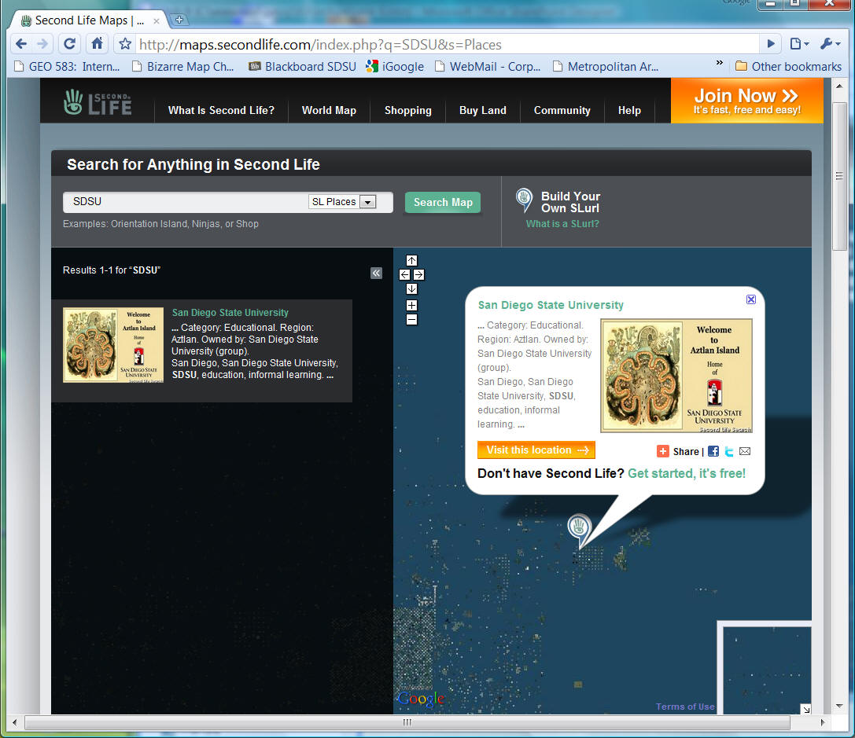Viewport: 855px width, 738px height.
Task: Open the Metropolitan Ar... bookmark
Action: [606, 67]
